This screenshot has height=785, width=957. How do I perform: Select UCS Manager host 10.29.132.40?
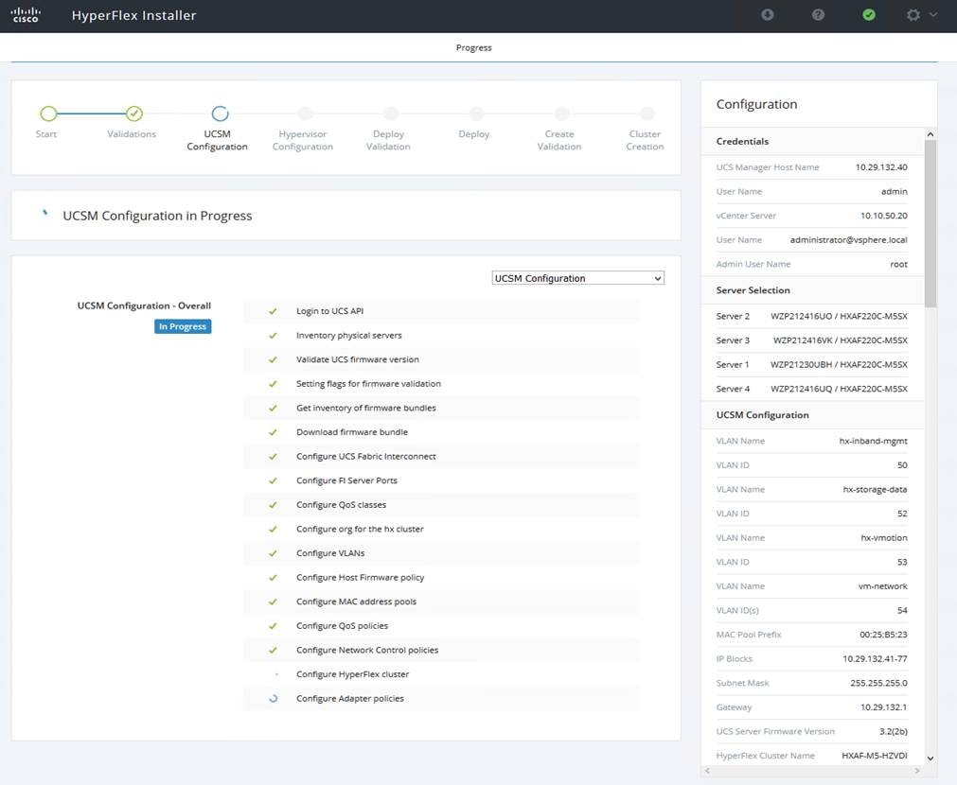pyautogui.click(x=880, y=167)
